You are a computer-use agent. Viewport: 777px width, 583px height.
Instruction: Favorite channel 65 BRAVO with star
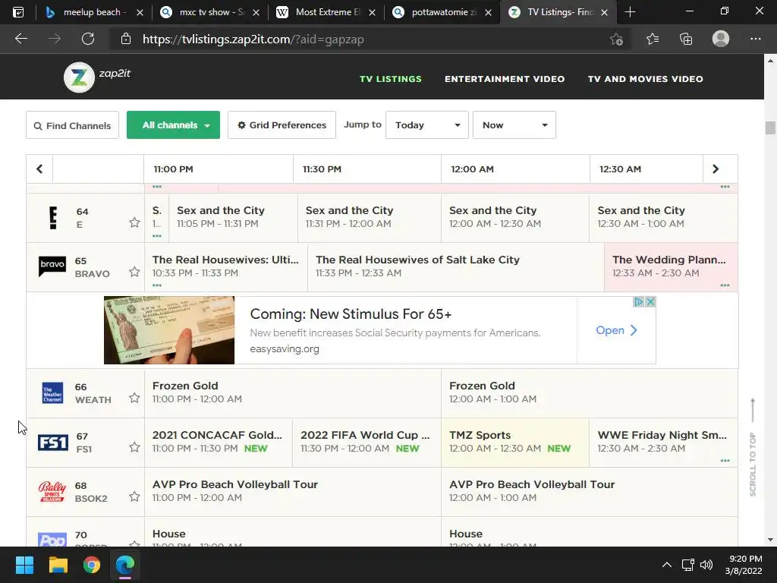[134, 272]
